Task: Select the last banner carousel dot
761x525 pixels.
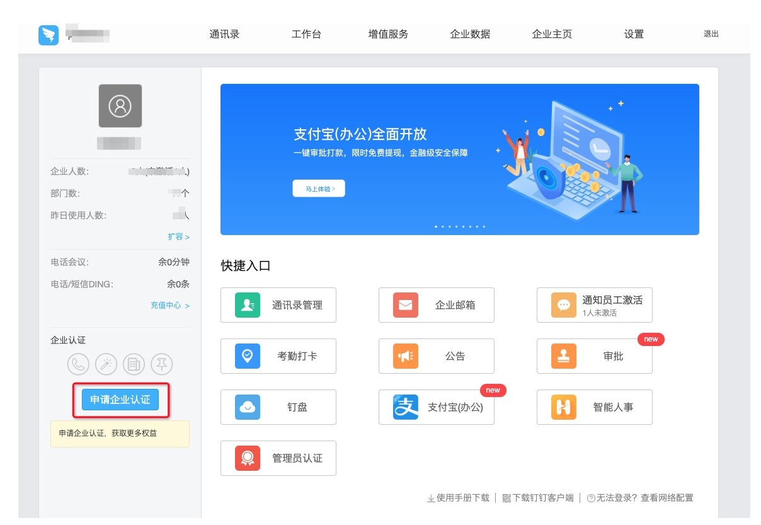Action: tap(484, 226)
